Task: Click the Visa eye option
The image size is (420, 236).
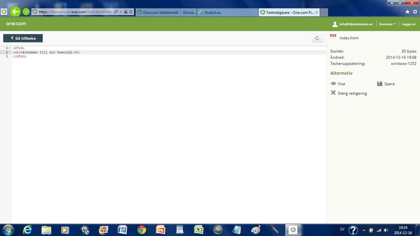Action: pos(338,84)
